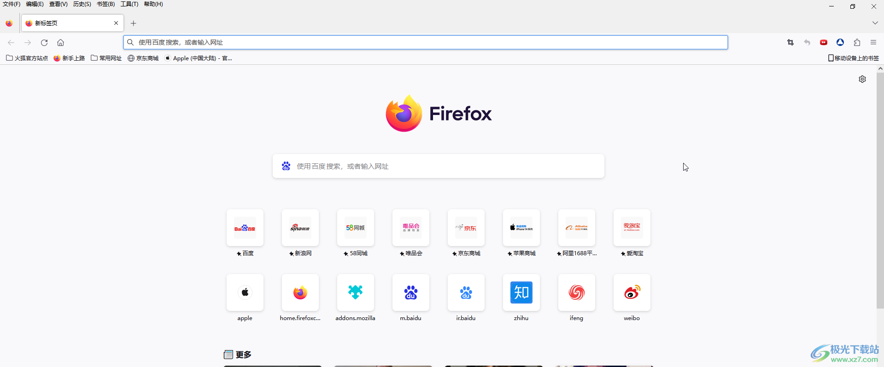The height and width of the screenshot is (367, 884).
Task: Click the undo arrow toolbar icon
Action: point(807,42)
